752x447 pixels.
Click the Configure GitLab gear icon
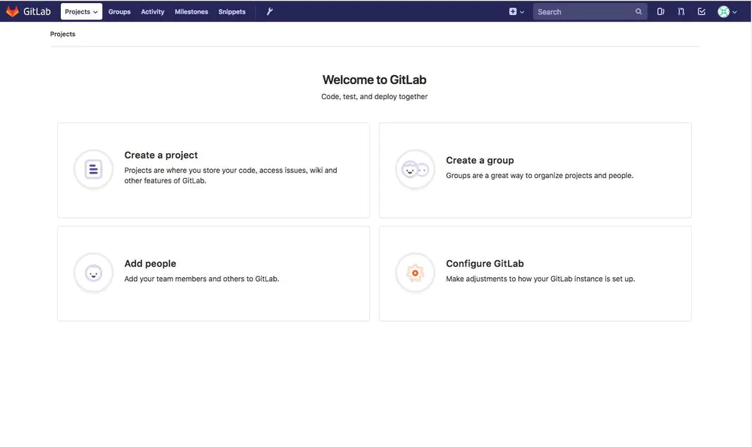(x=415, y=273)
